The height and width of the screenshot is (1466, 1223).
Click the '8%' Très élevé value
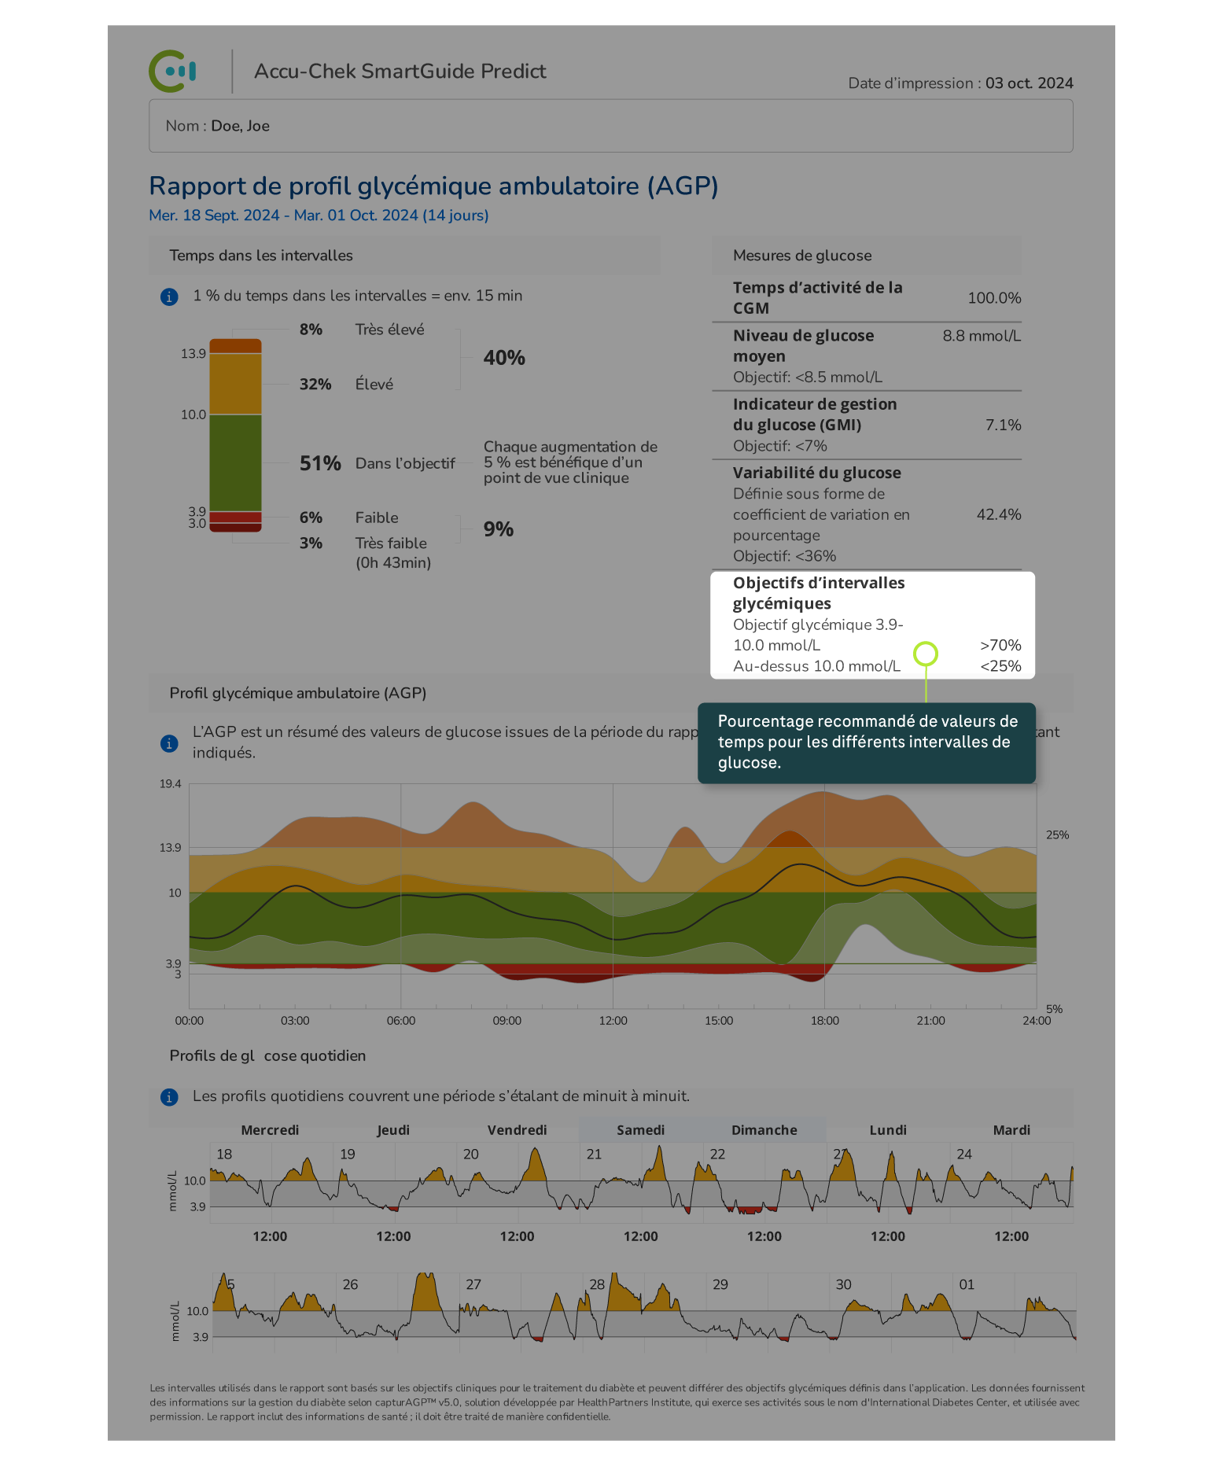311,330
